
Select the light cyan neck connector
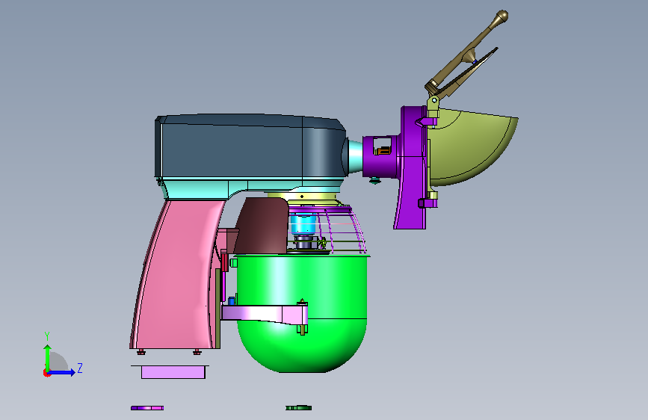click(x=354, y=158)
